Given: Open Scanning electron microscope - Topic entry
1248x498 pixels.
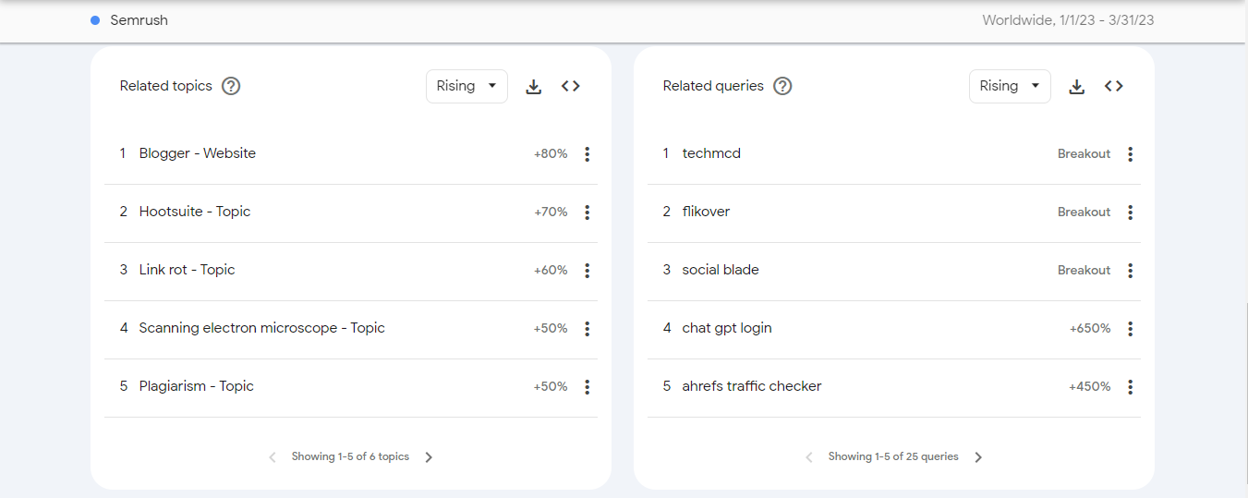Looking at the screenshot, I should click(262, 328).
